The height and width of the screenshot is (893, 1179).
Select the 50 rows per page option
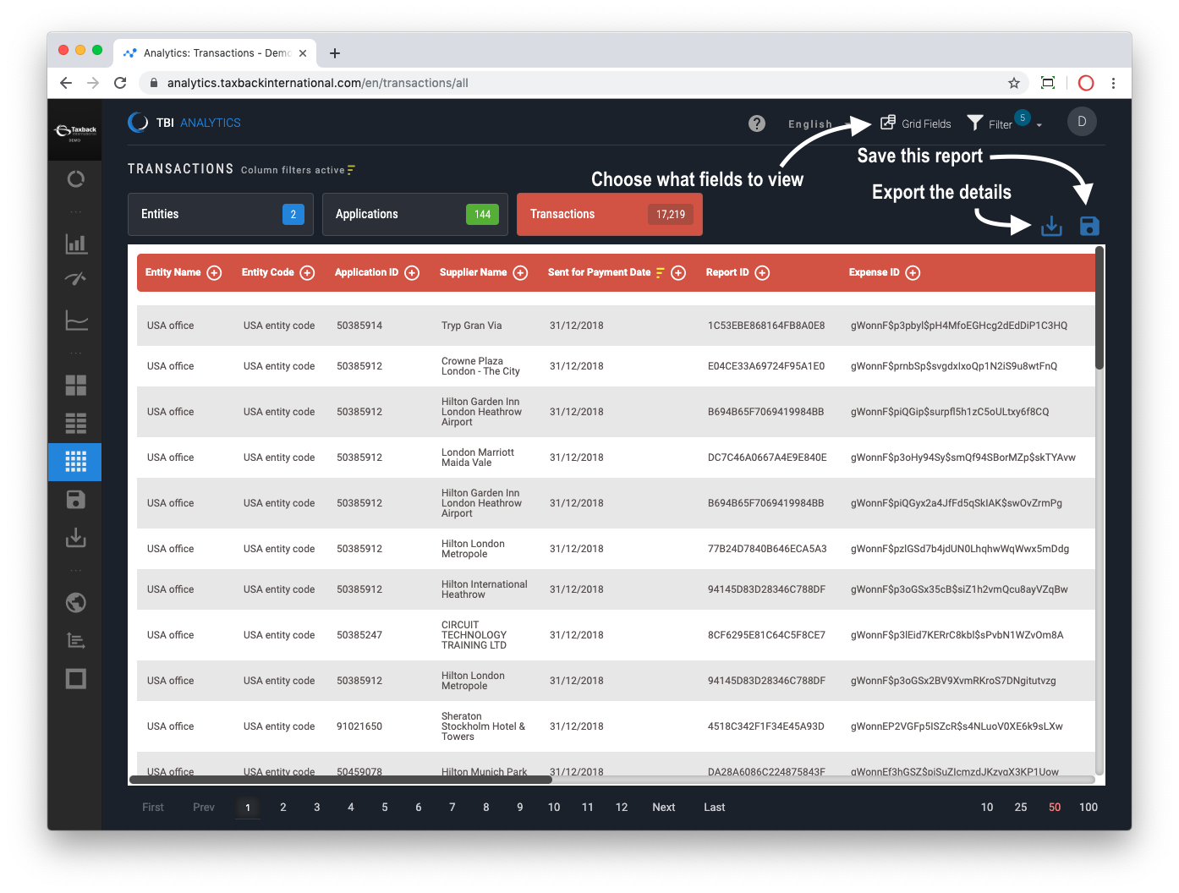[1055, 807]
